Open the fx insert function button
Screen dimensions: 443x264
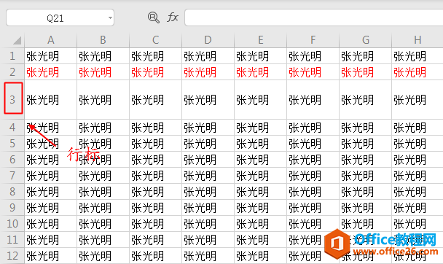click(x=173, y=18)
